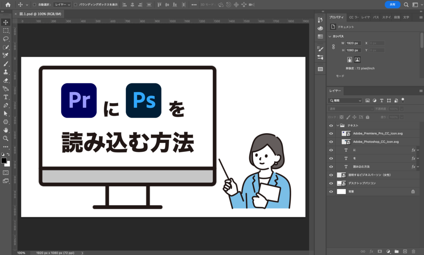
Task: Select the Pen tool
Action: [6, 105]
